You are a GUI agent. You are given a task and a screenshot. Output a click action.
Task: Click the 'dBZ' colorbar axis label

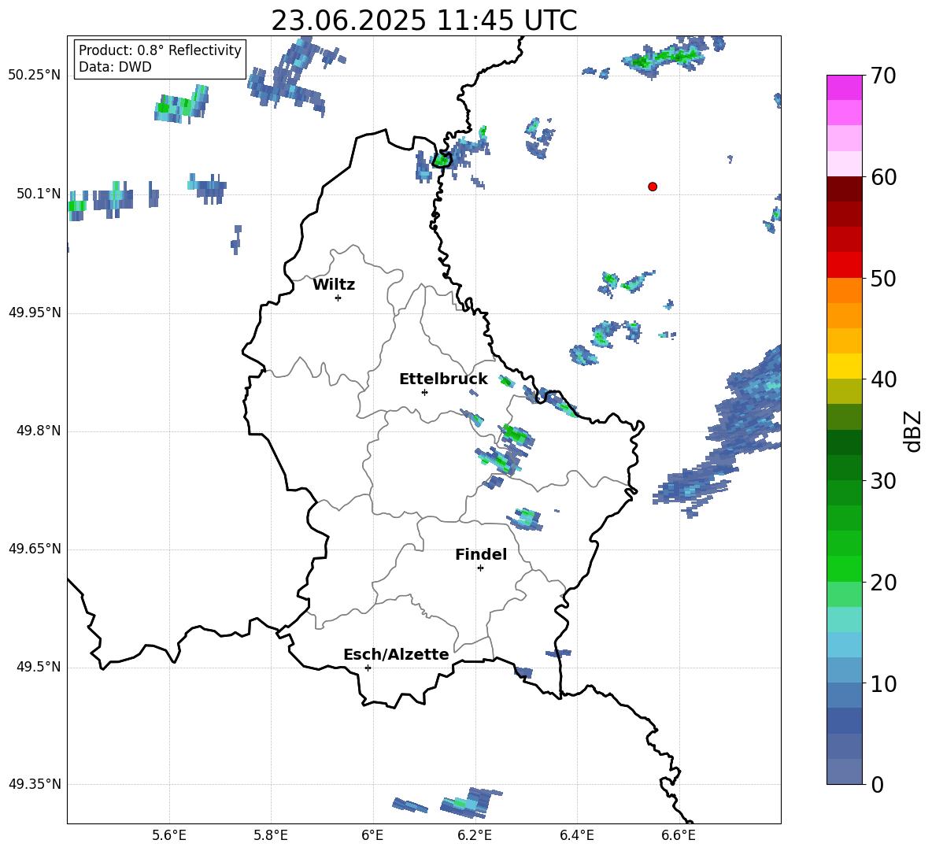[912, 431]
